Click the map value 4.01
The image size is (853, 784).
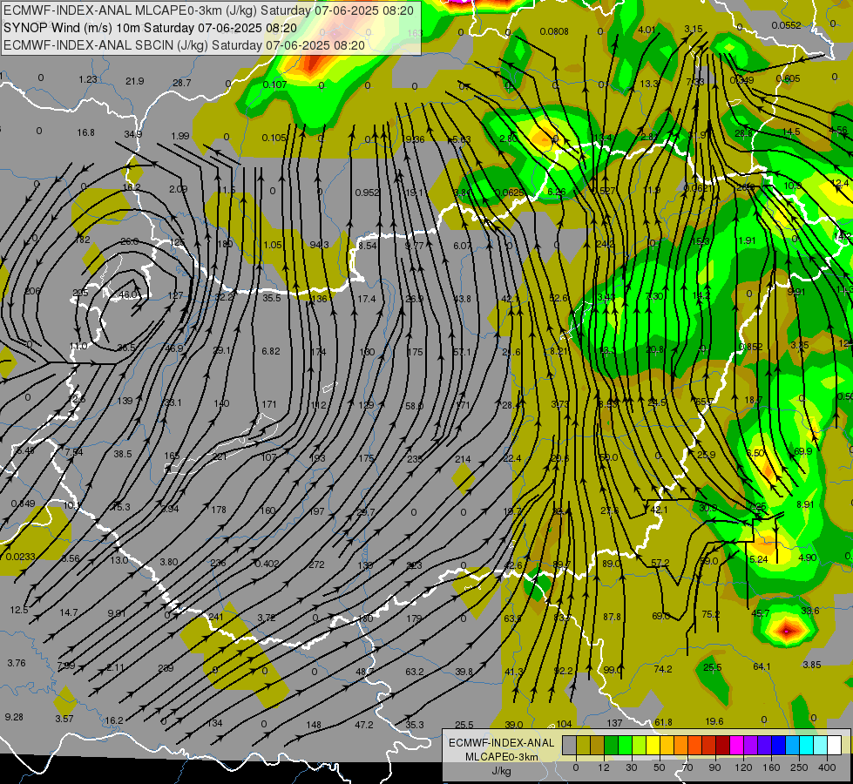coord(647,30)
